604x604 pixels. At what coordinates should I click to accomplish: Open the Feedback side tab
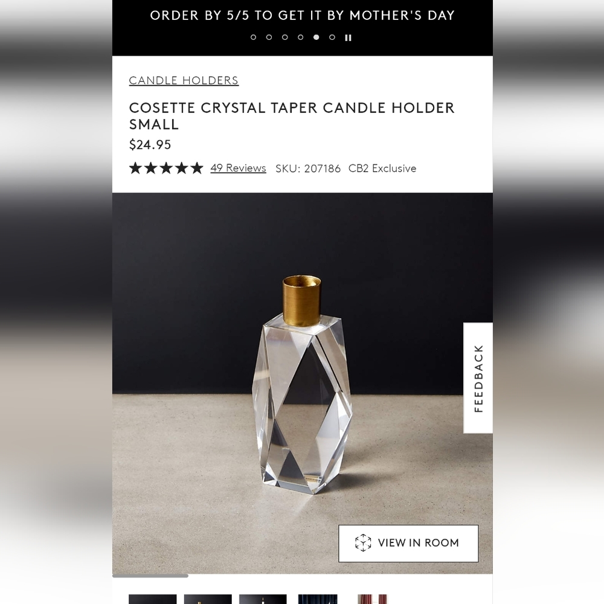pyautogui.click(x=478, y=378)
